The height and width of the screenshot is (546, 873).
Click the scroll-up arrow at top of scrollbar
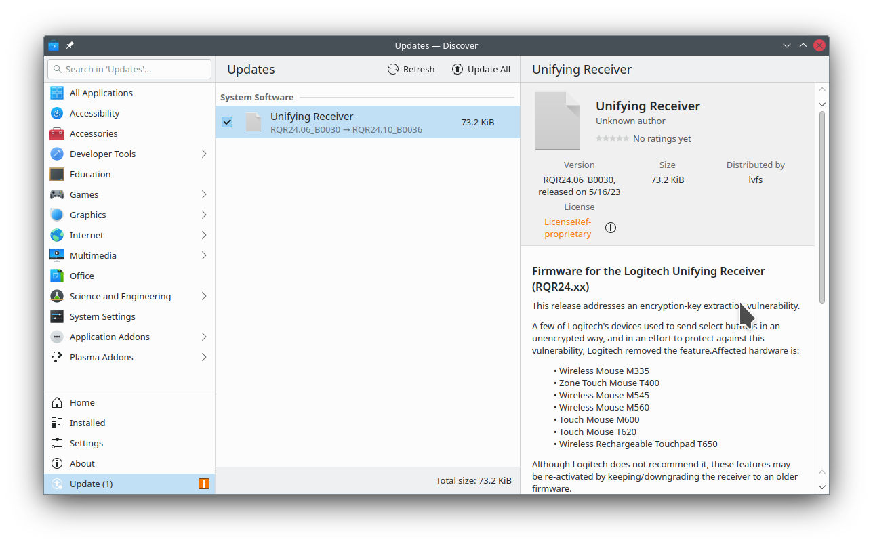[822, 89]
